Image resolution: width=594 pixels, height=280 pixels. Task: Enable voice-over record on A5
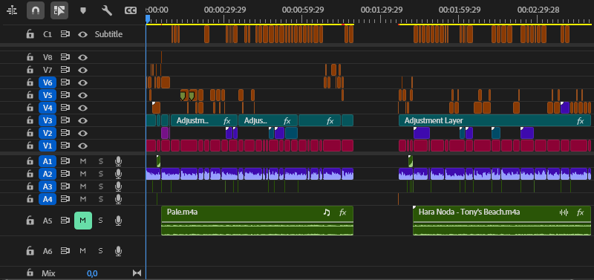(119, 220)
